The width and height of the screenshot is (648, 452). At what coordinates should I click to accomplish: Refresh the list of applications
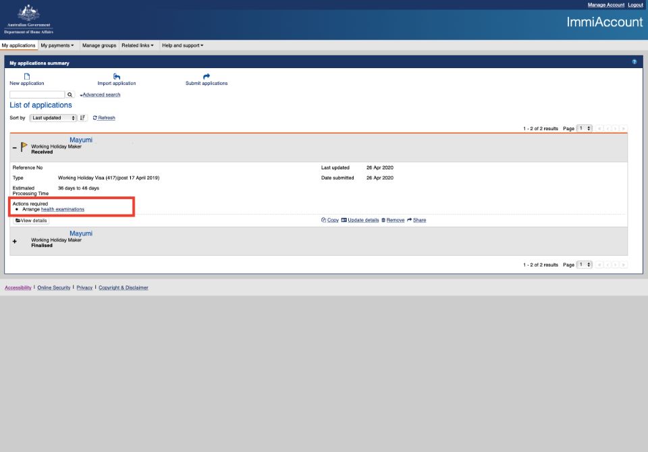point(104,118)
